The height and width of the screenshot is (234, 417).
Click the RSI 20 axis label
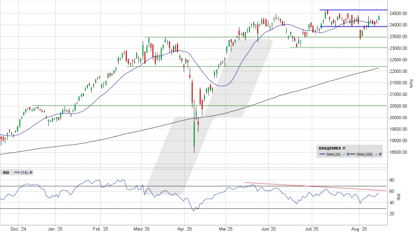pos(392,214)
